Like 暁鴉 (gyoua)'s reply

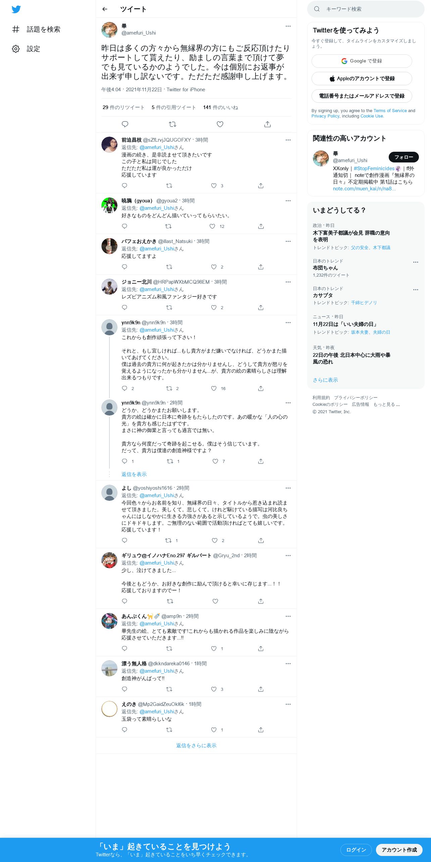click(212, 226)
